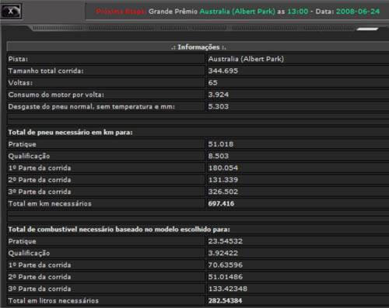This screenshot has height=308, width=389.
Task: Select the value 133.42348
Action: [x=228, y=289]
